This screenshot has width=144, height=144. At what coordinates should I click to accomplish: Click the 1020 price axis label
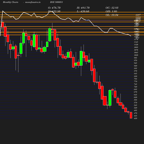point(136,55)
